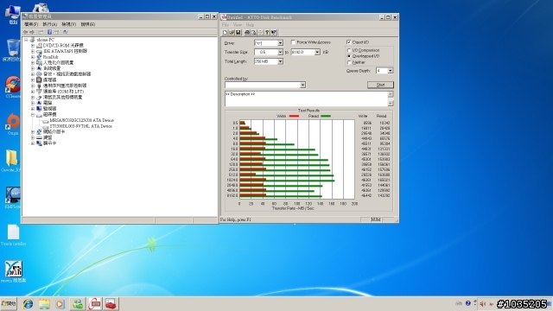Open the Total Length 256 MB dropdown

point(280,61)
